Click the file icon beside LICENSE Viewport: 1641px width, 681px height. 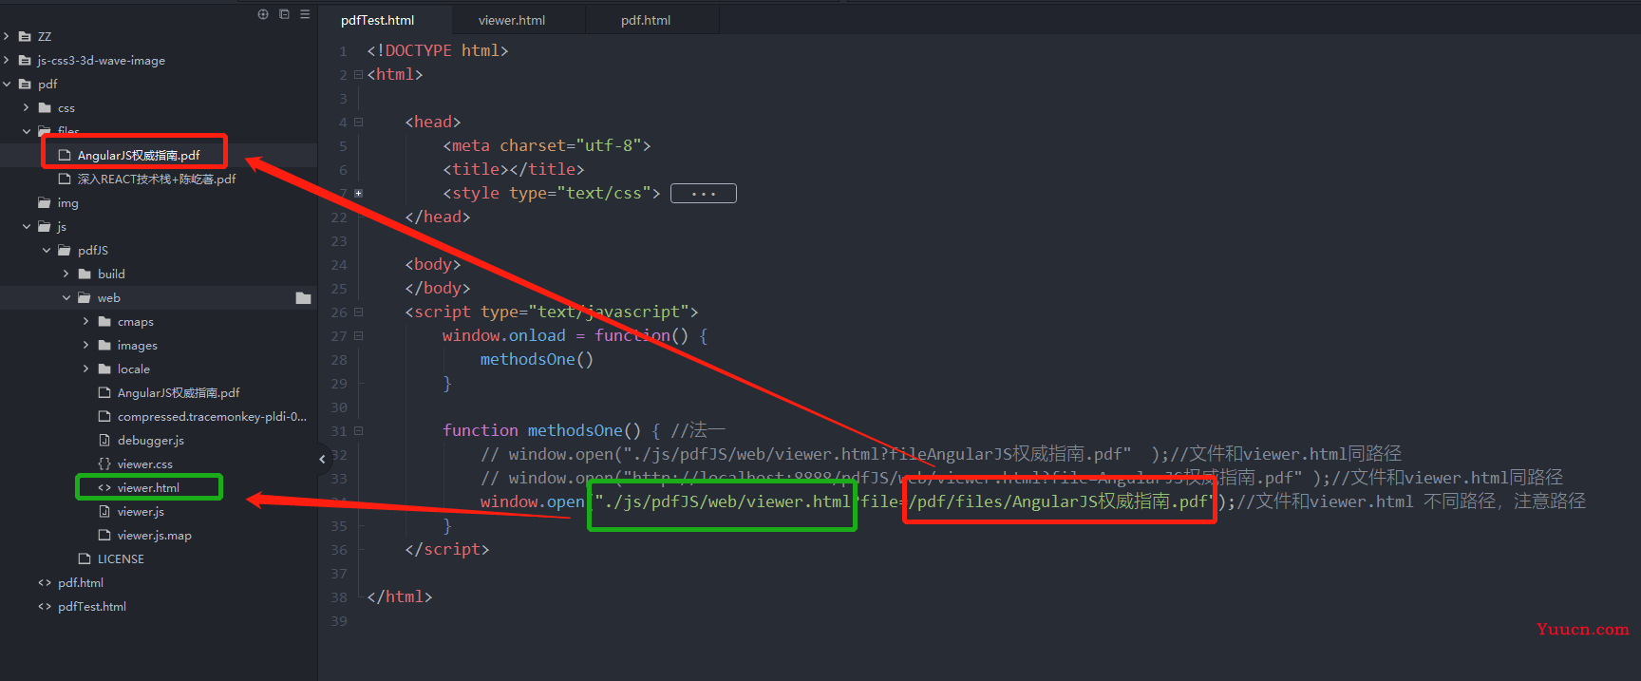[x=85, y=559]
